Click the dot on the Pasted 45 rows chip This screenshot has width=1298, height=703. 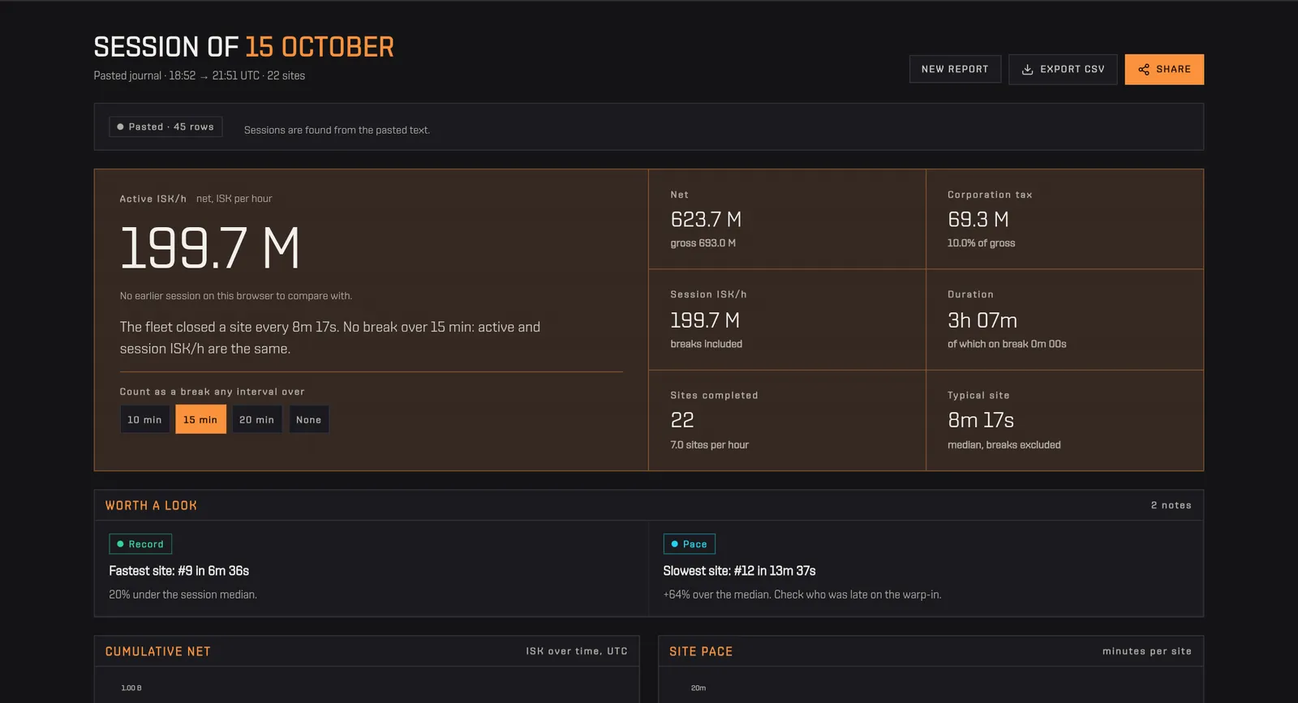(x=120, y=126)
